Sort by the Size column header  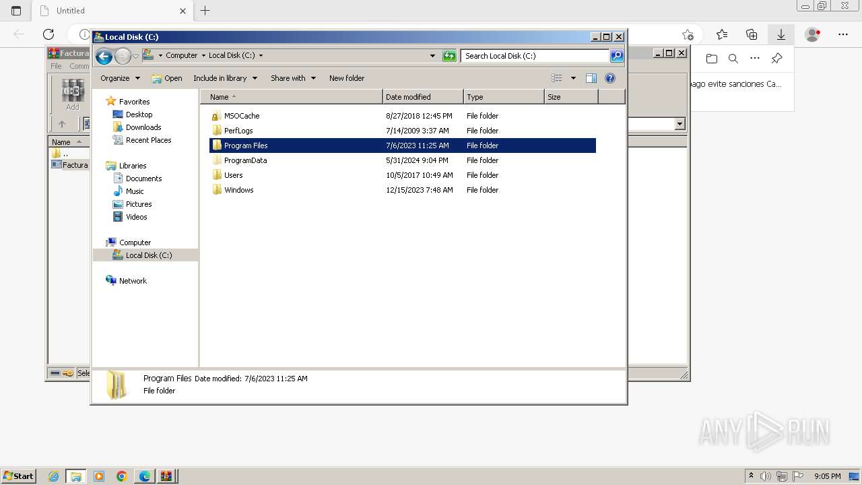[x=571, y=97]
